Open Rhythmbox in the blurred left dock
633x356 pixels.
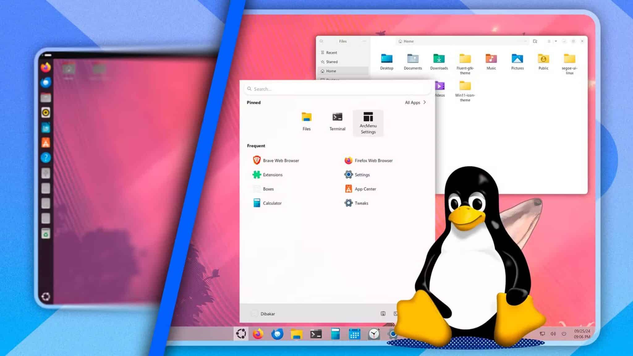click(x=46, y=113)
